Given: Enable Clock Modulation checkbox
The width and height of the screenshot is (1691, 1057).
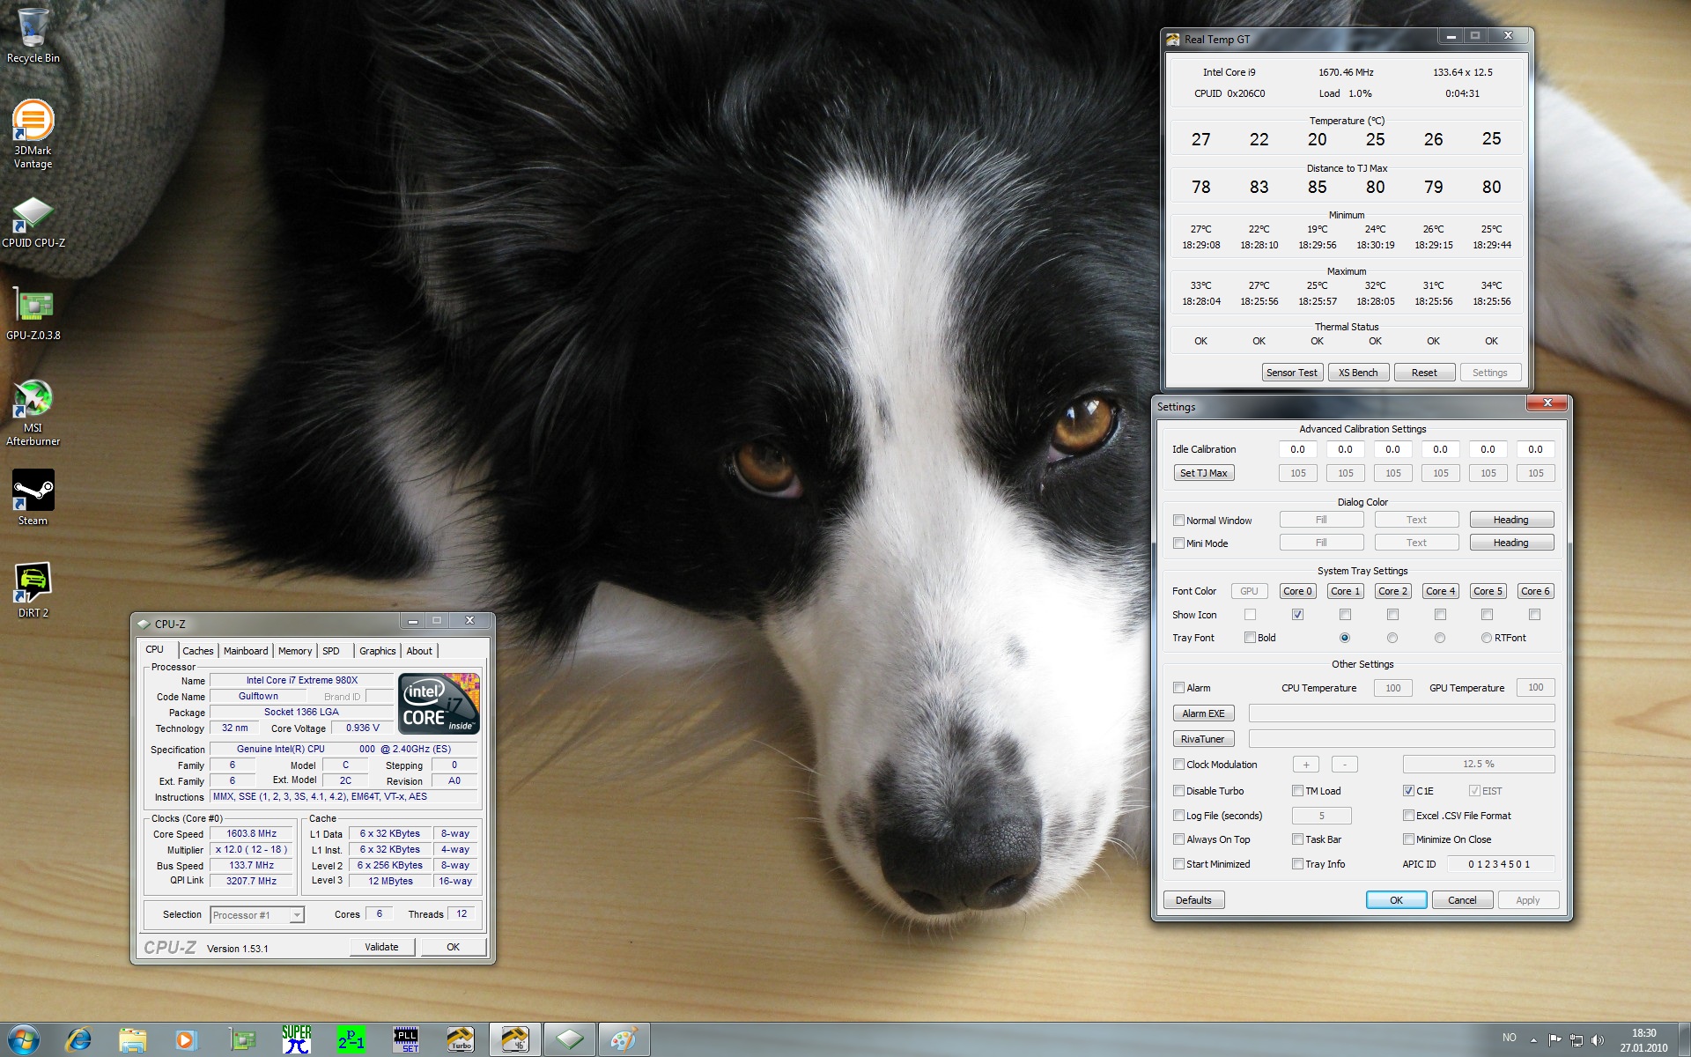Looking at the screenshot, I should point(1178,765).
